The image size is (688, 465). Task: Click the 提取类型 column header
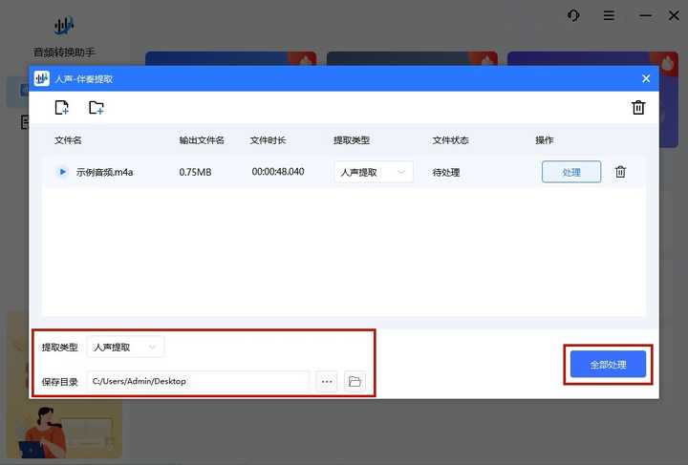click(352, 140)
